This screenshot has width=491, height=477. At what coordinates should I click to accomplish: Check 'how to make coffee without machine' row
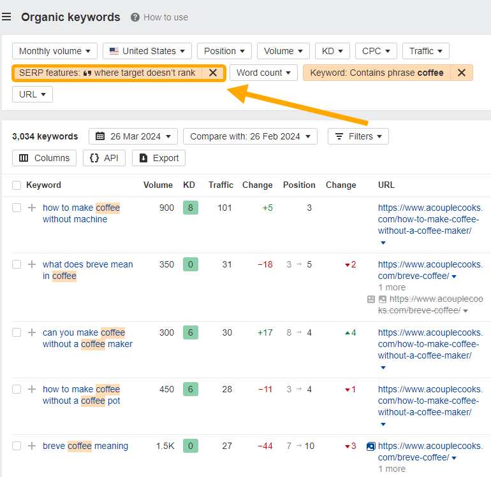click(x=17, y=208)
